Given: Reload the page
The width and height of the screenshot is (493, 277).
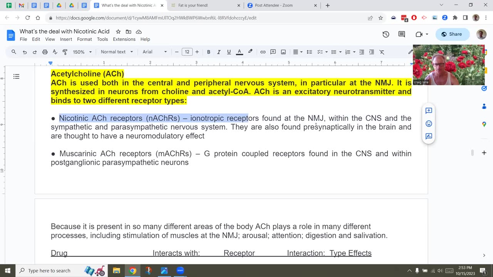Looking at the screenshot, I should point(27,18).
